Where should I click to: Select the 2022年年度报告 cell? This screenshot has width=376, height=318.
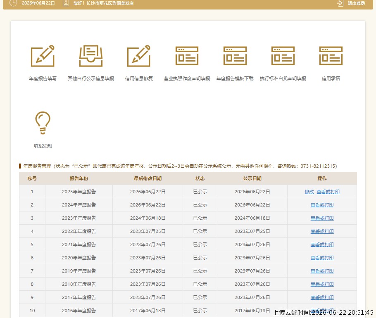(79, 231)
